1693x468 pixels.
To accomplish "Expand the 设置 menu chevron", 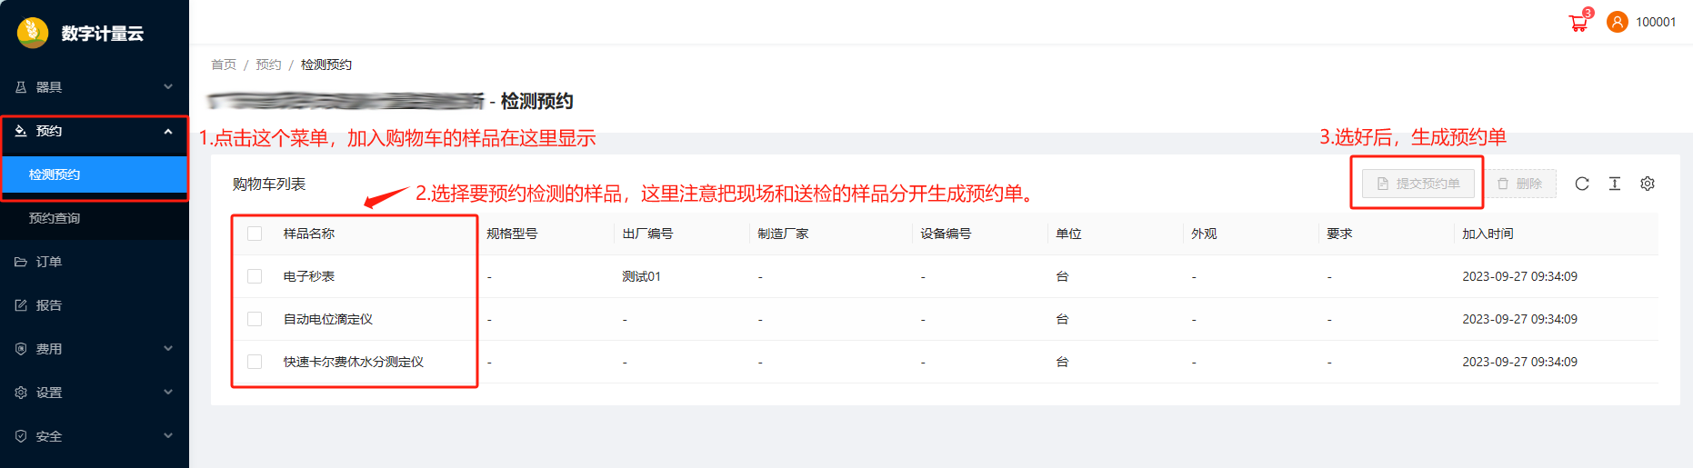I will [168, 393].
